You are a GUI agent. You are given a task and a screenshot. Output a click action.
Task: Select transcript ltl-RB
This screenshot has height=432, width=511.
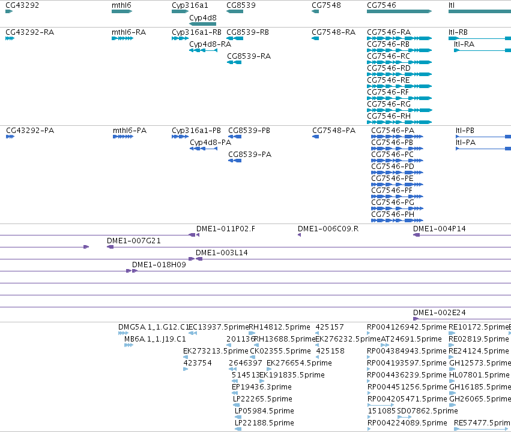click(480, 38)
